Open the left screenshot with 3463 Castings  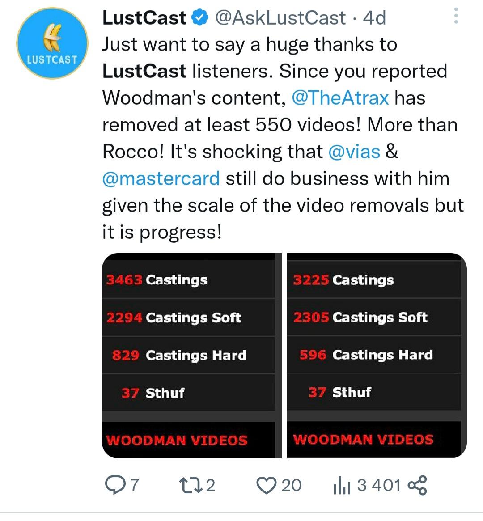point(188,356)
